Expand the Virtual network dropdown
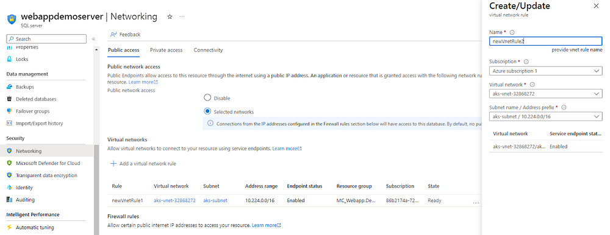610x235 pixels. pyautogui.click(x=546, y=94)
